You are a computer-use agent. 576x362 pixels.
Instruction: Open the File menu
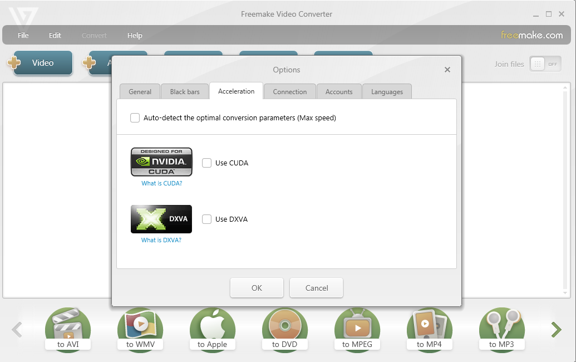(x=23, y=35)
